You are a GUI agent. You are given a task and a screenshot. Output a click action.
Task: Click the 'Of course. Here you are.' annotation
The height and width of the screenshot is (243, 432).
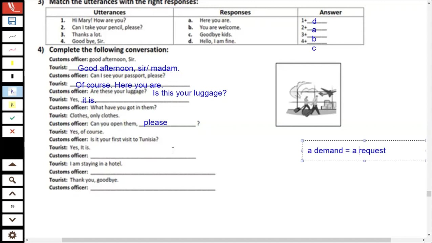119,85
